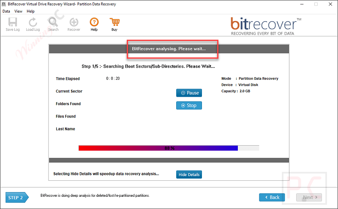Minimize the BitRecover window
338x209 pixels.
[302, 4]
